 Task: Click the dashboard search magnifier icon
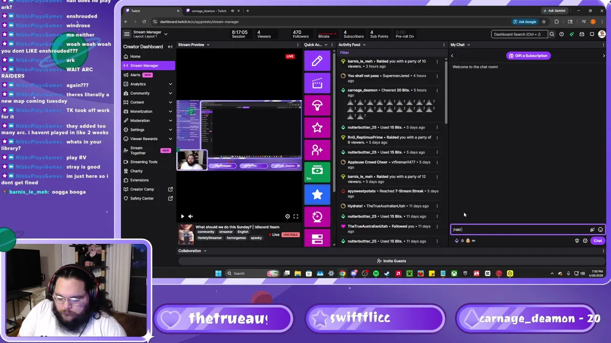[552, 34]
